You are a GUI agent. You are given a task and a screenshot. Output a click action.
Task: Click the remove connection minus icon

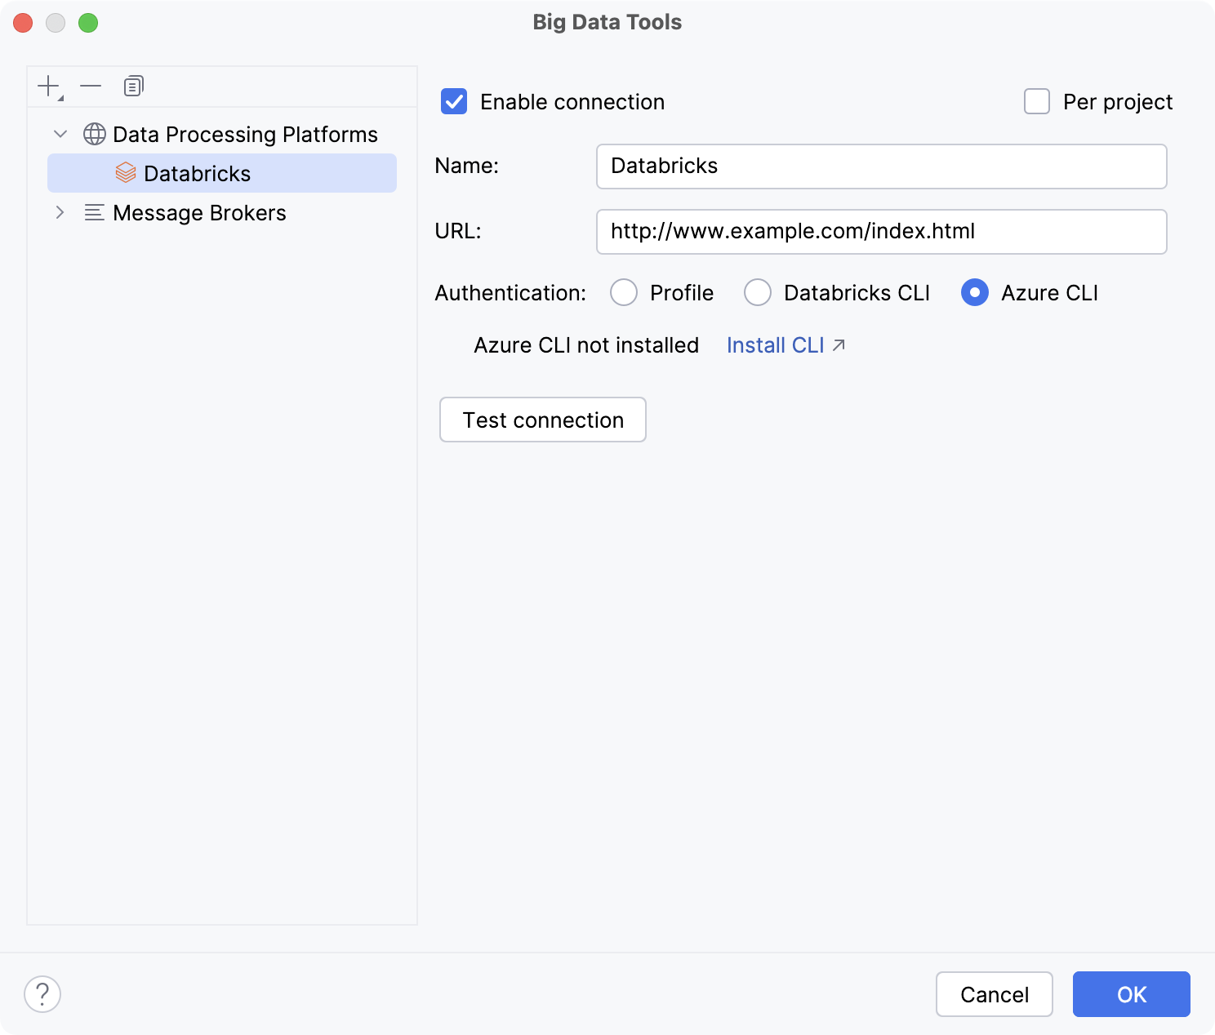90,86
